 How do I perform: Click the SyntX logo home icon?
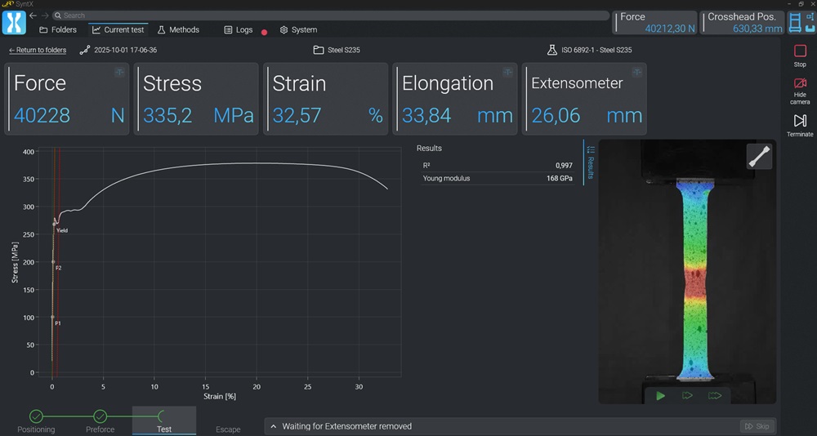coord(14,23)
